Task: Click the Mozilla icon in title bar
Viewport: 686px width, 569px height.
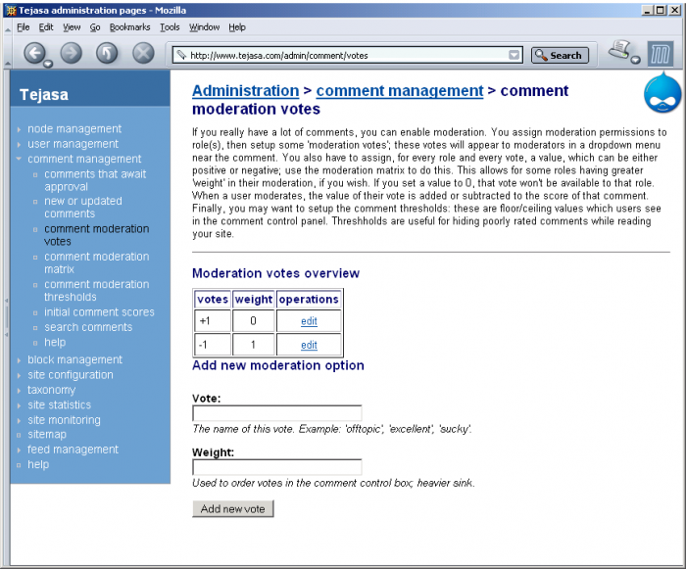Action: (11, 10)
